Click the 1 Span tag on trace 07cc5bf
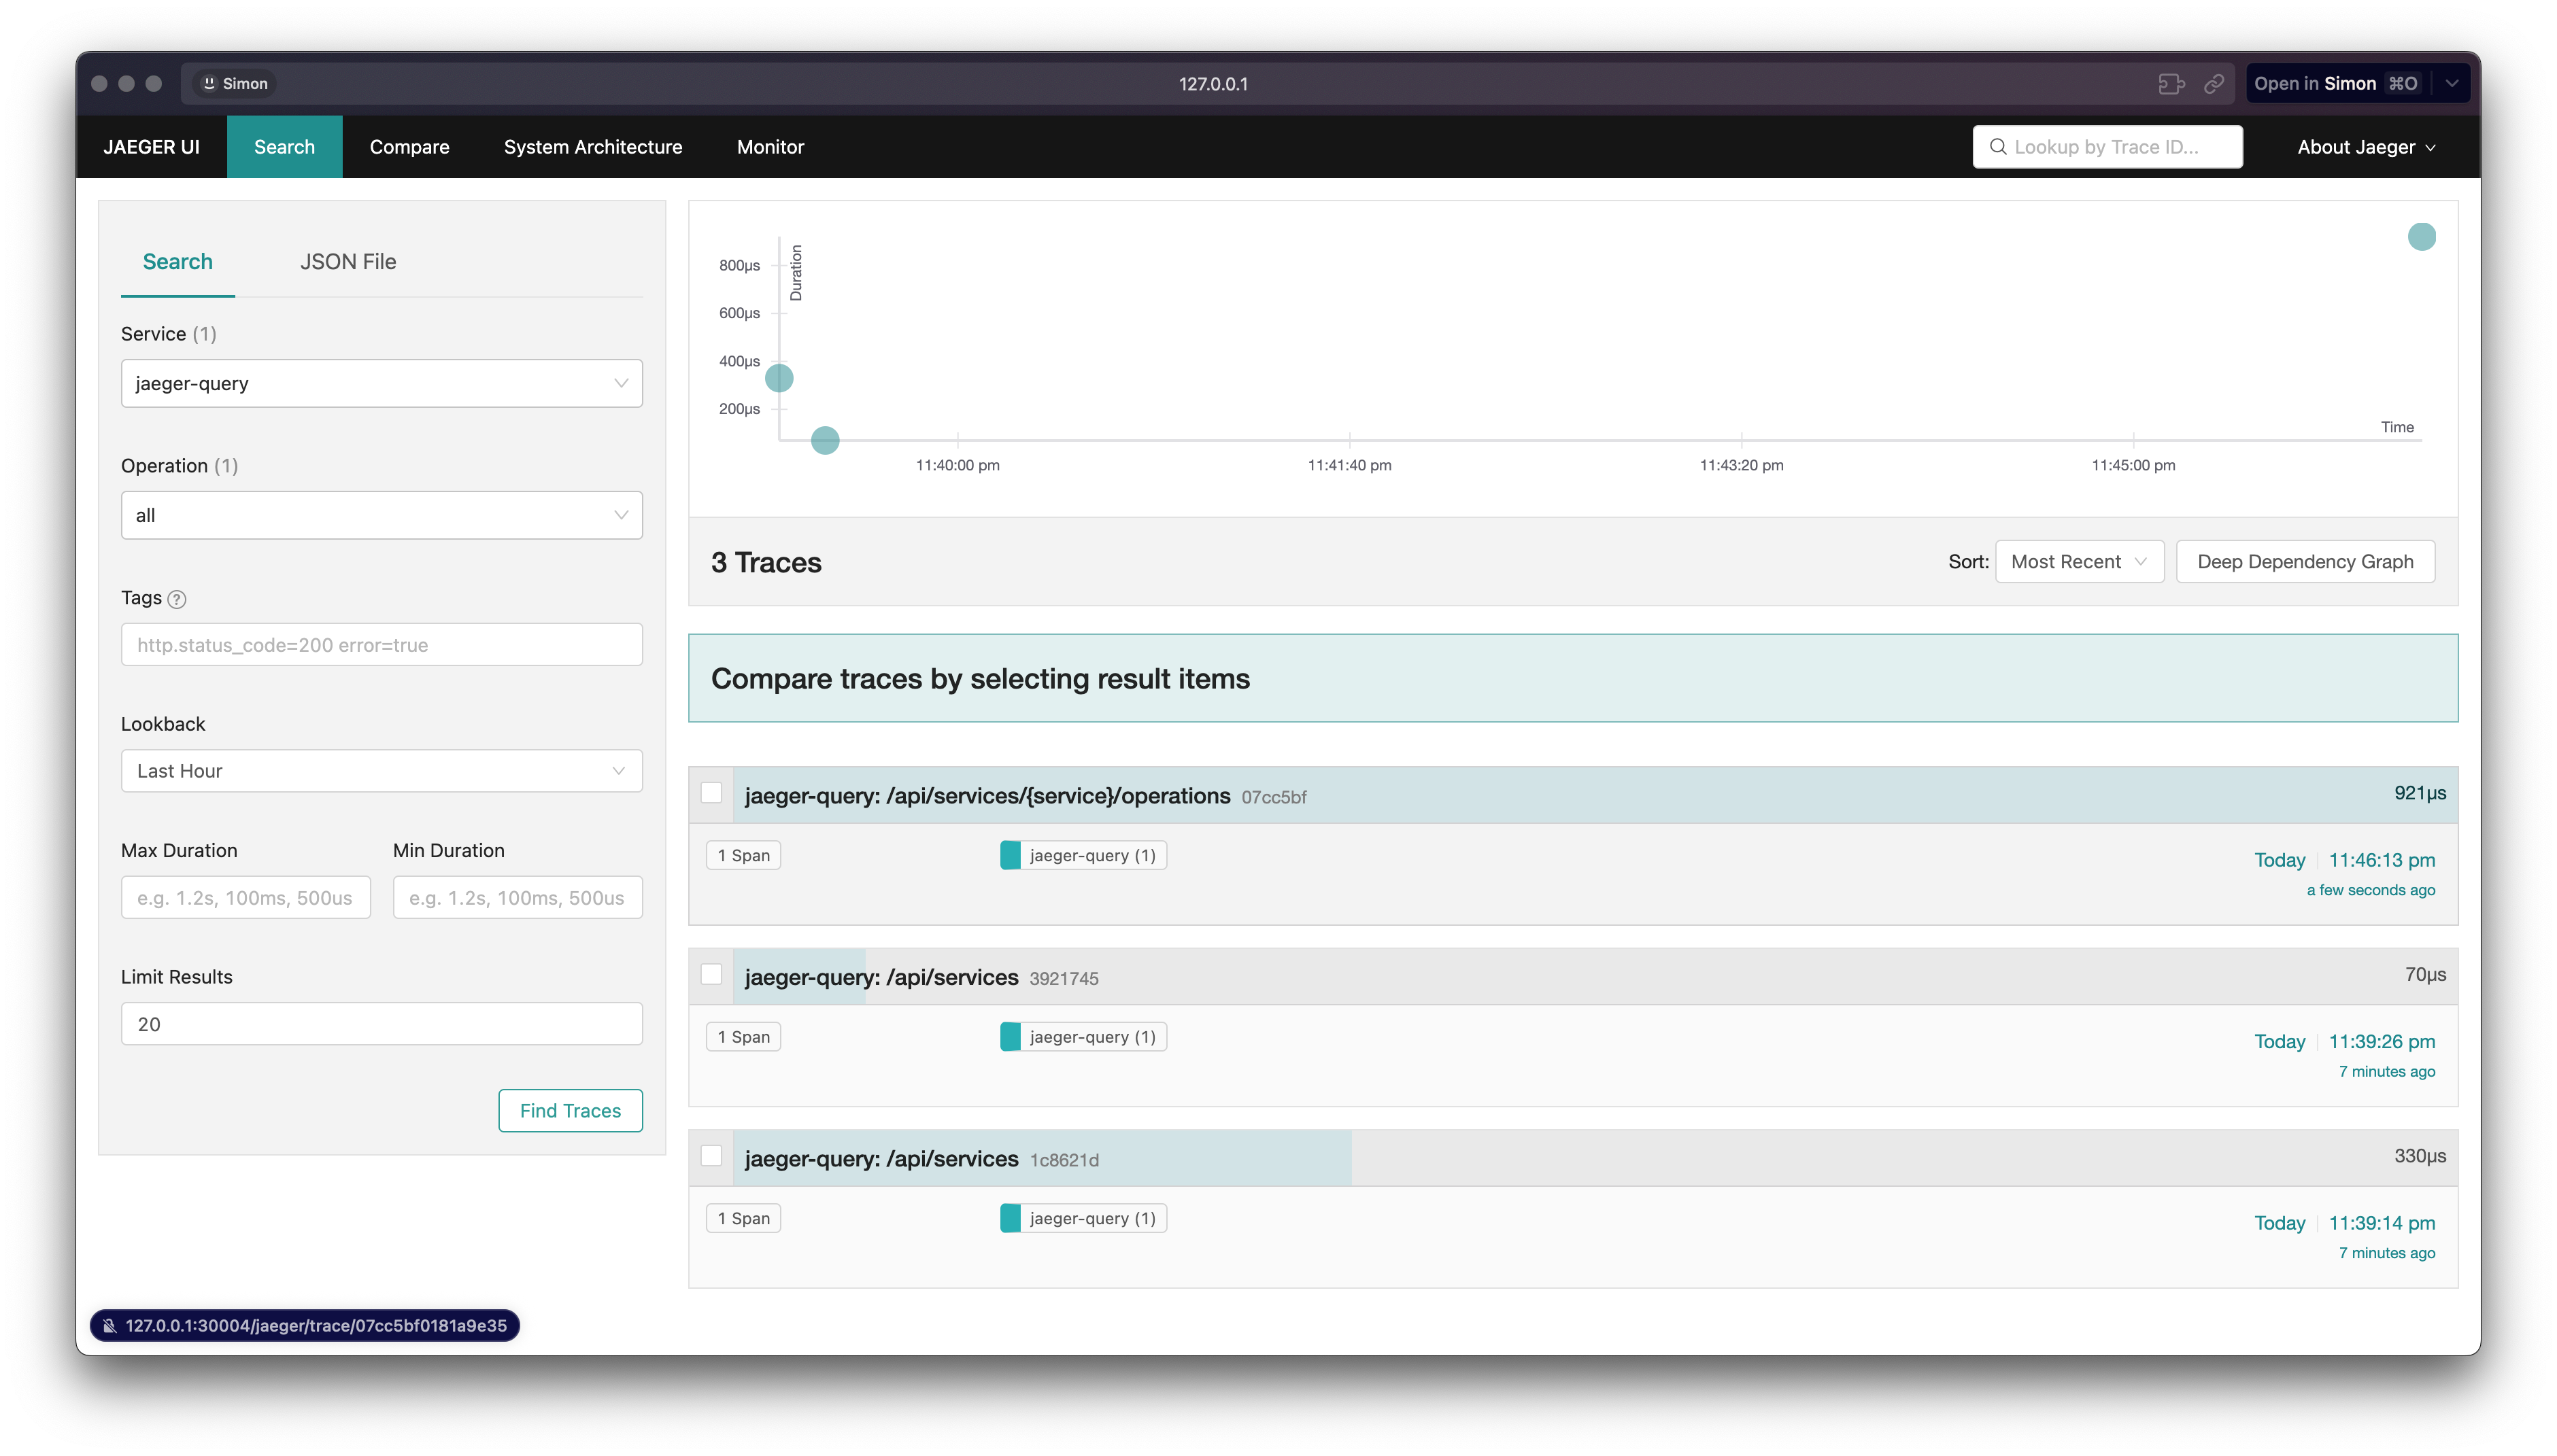The width and height of the screenshot is (2557, 1456). 743,855
